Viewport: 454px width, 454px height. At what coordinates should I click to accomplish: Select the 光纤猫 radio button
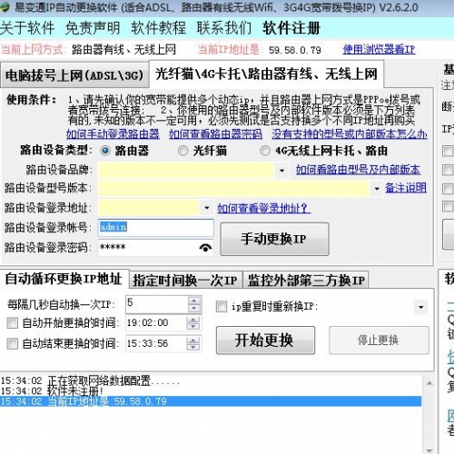coord(183,151)
